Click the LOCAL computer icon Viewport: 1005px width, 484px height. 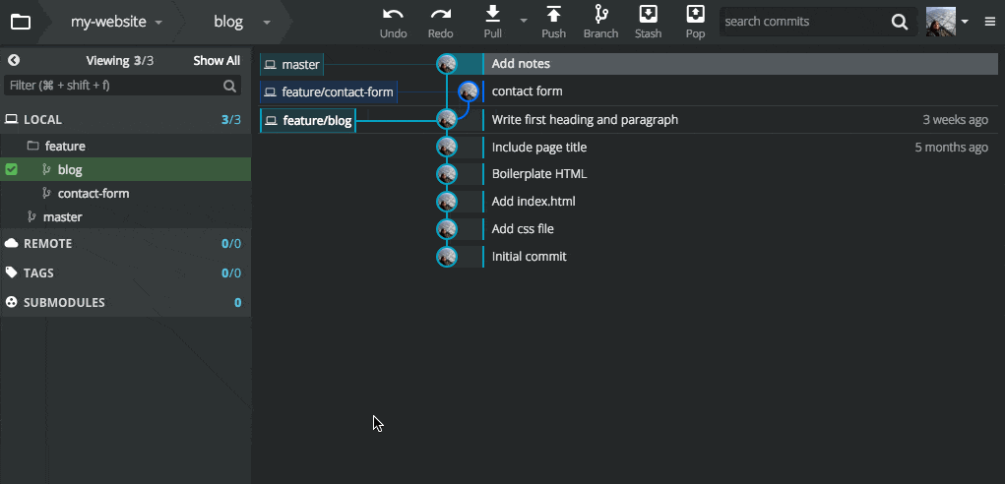(11, 119)
